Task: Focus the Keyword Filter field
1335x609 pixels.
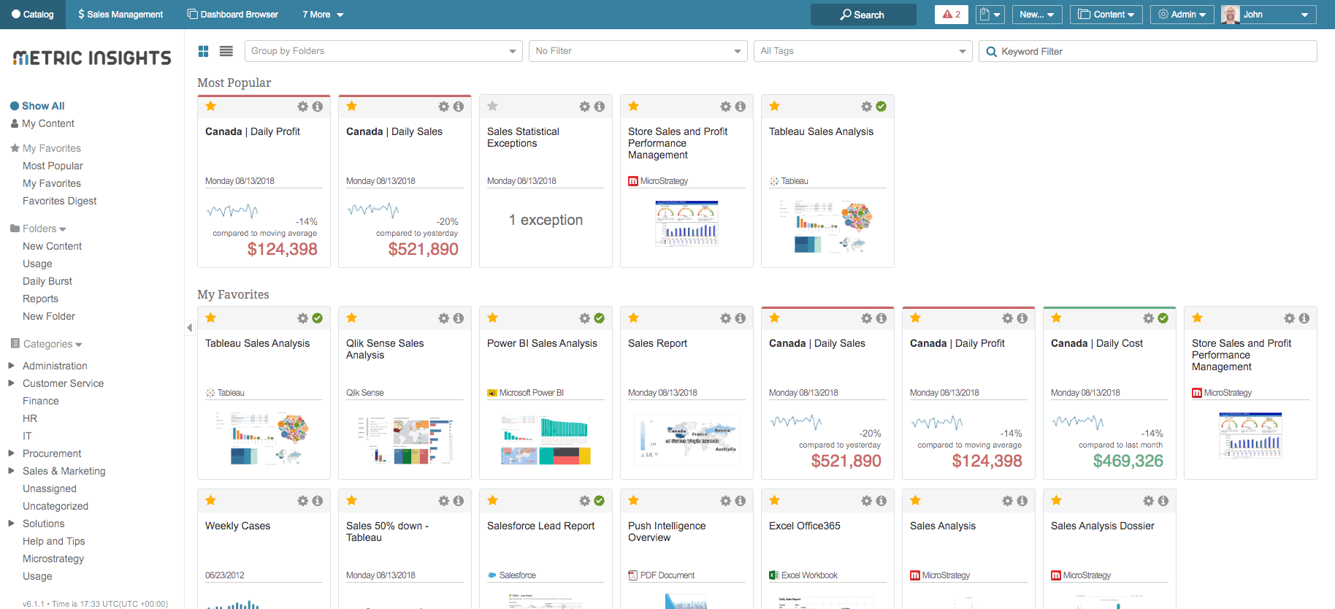Action: (1148, 51)
